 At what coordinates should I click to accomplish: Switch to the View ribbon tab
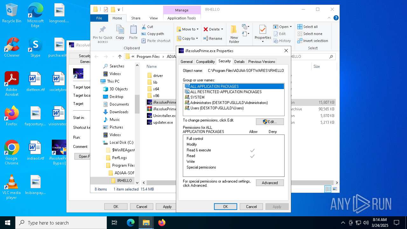pyautogui.click(x=154, y=18)
